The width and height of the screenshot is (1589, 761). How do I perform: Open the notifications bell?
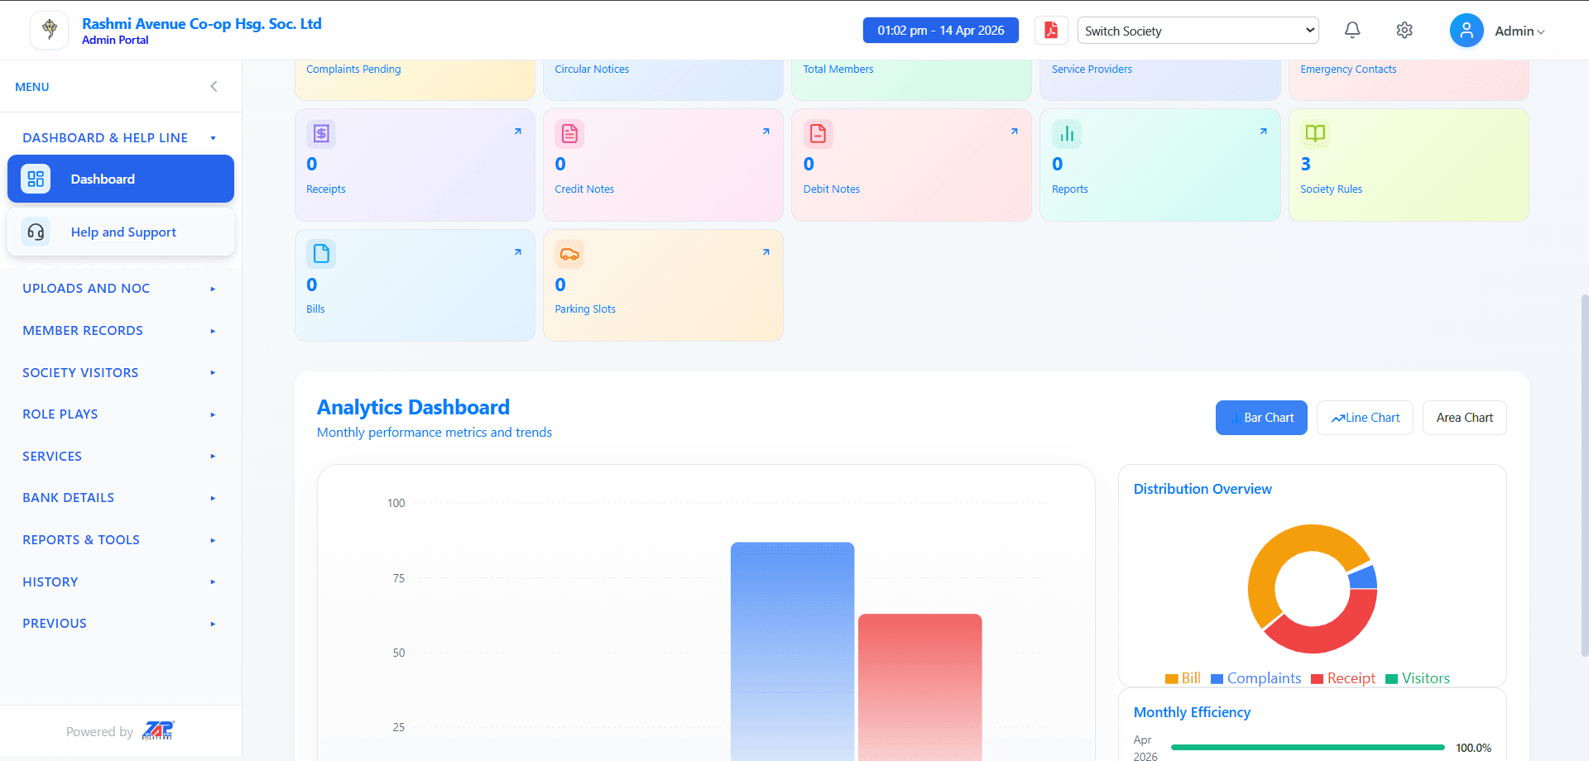tap(1352, 31)
